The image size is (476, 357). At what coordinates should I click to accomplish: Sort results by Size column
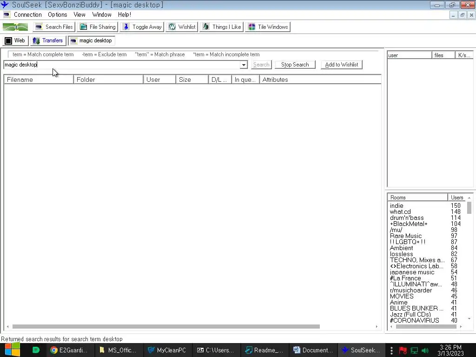[x=192, y=79]
